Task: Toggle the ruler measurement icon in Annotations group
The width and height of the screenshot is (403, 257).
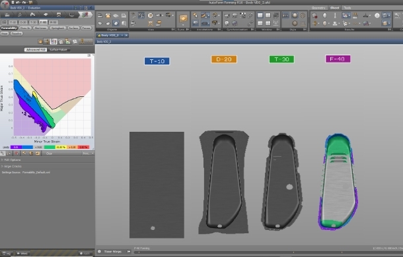Action: pos(205,15)
